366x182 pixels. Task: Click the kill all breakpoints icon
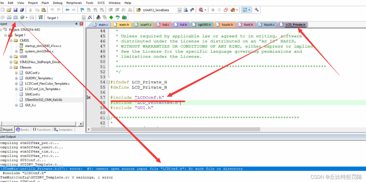click(233, 10)
